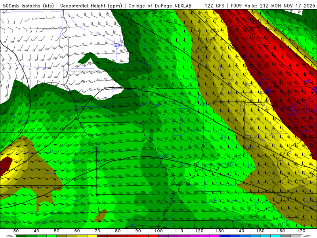Click the "Valid: 21Z MON NOV 17 2025" text
The height and width of the screenshot is (238, 317).
[280, 6]
